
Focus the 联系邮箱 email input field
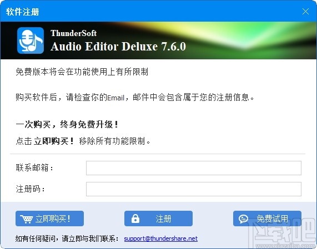click(193, 168)
